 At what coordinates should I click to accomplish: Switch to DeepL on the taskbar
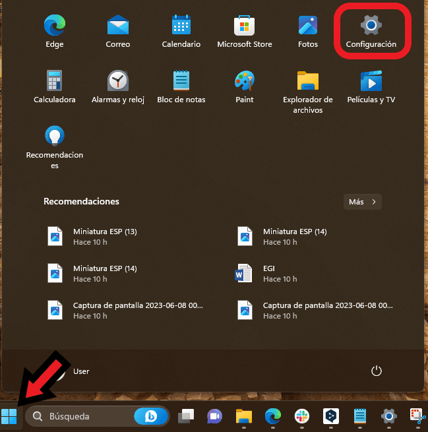(x=331, y=416)
